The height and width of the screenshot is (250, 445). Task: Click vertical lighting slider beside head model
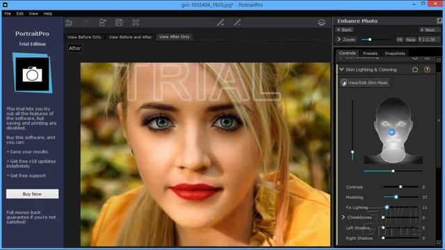click(x=353, y=130)
